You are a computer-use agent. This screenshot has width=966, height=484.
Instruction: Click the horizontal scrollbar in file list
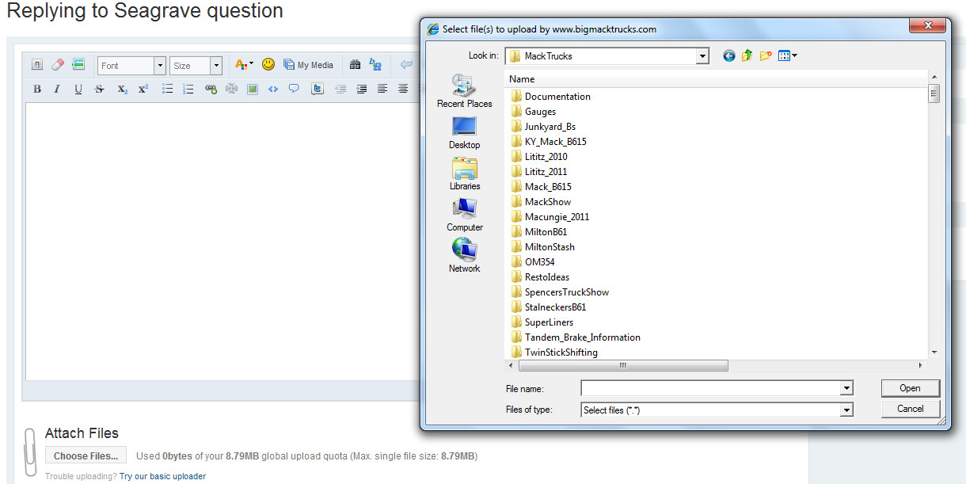click(x=622, y=365)
